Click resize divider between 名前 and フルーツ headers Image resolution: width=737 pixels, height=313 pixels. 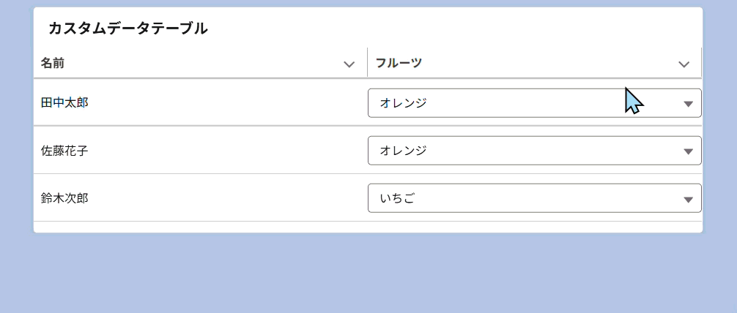(x=367, y=63)
